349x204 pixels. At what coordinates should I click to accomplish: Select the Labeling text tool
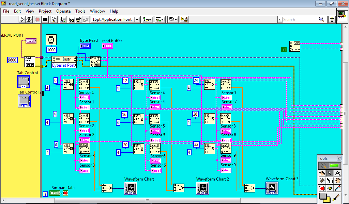pyautogui.click(x=338, y=173)
